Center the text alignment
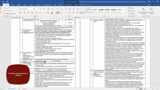The image size is (160, 90). click(x=62, y=13)
